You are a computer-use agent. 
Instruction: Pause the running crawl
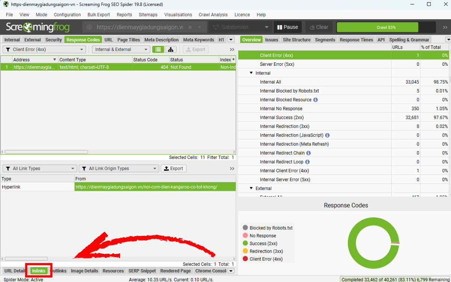click(x=288, y=27)
